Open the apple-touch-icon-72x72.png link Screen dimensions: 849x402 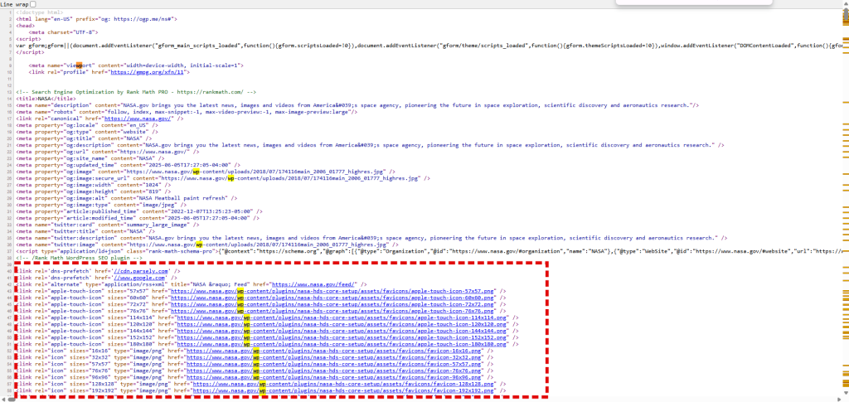point(333,304)
